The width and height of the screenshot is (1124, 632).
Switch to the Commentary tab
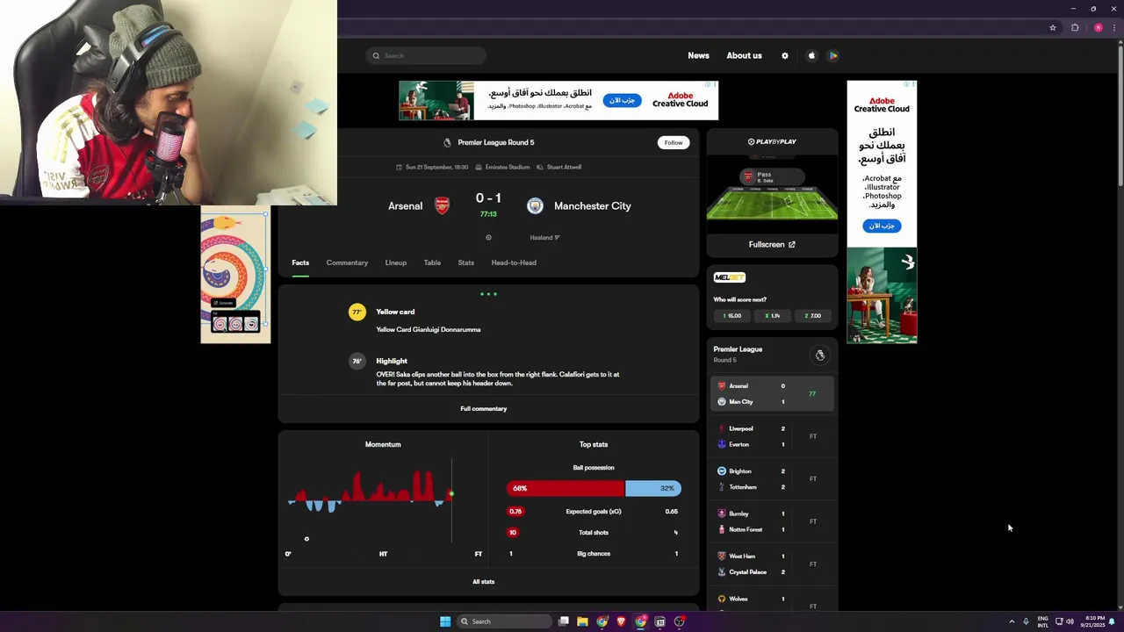347,262
